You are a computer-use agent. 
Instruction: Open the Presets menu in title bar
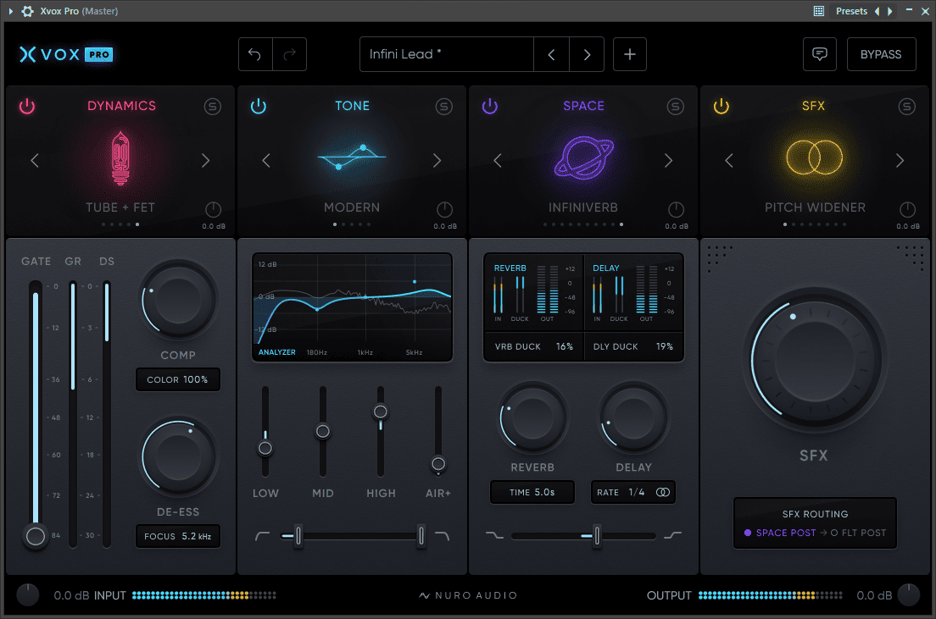coord(851,11)
